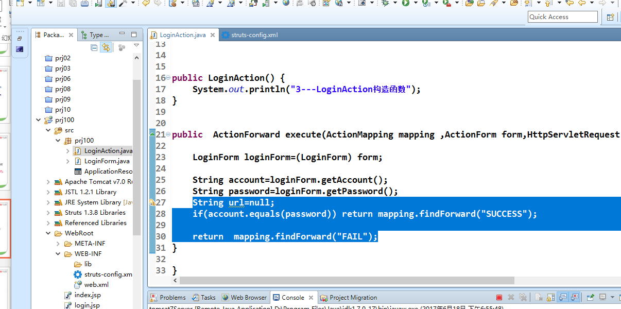Open the perspective switcher icon

point(611,17)
